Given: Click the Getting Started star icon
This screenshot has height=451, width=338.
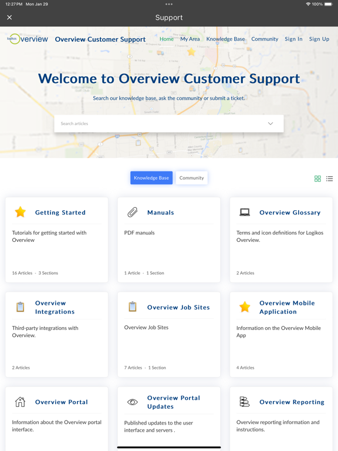Looking at the screenshot, I should [x=21, y=212].
